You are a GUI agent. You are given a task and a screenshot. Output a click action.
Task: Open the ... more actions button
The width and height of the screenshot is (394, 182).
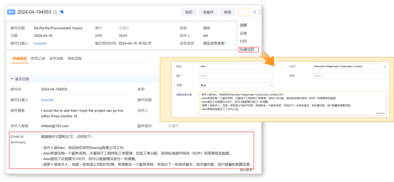click(x=243, y=12)
